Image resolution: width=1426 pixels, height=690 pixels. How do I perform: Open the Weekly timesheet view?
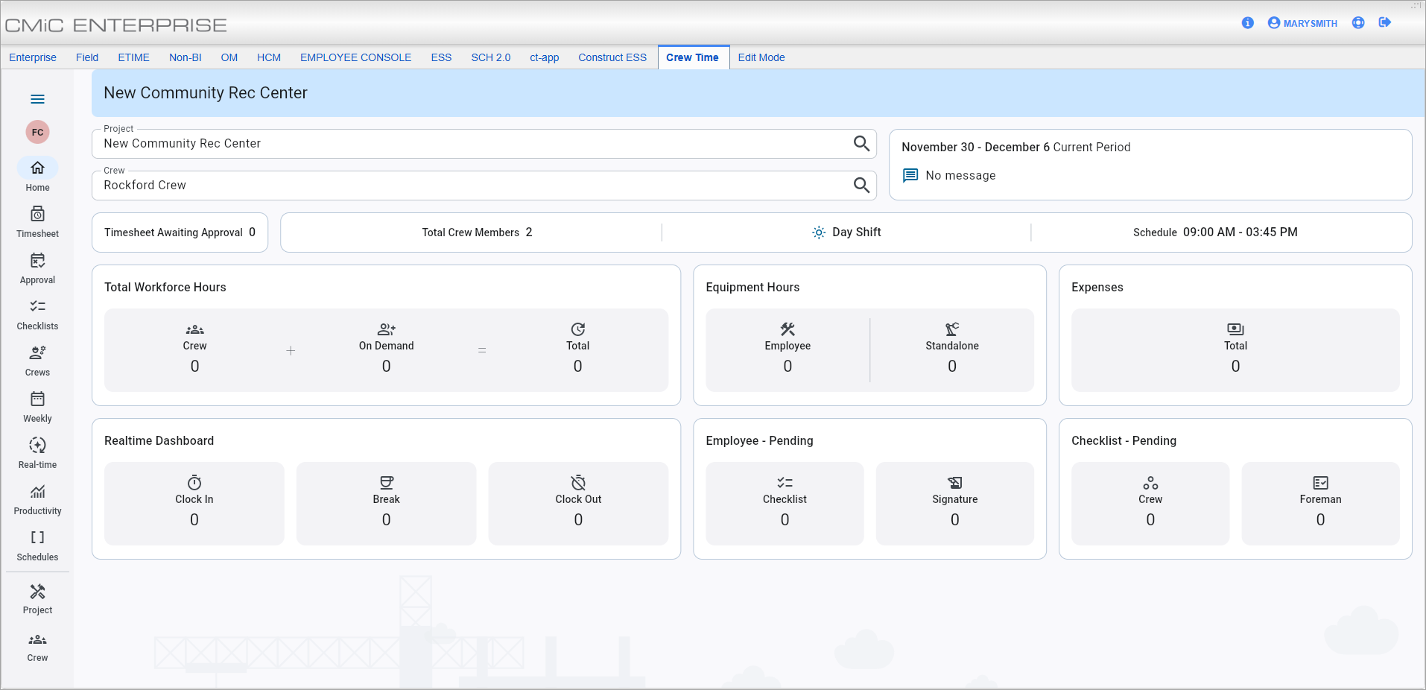point(37,406)
